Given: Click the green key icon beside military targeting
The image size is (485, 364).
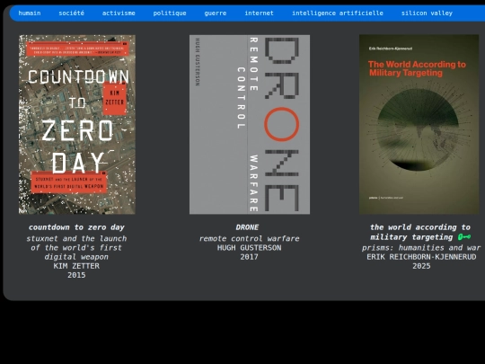Looking at the screenshot, I should (464, 237).
